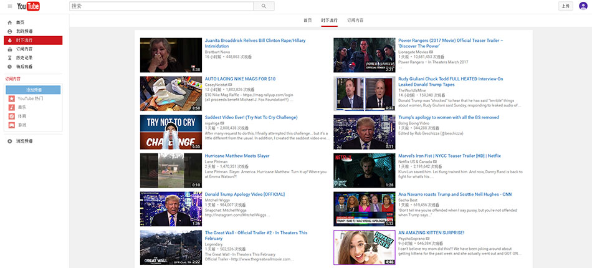This screenshot has height=268, width=592.
Task: Open Lionsgate Movies channel link
Action: [x=413, y=52]
